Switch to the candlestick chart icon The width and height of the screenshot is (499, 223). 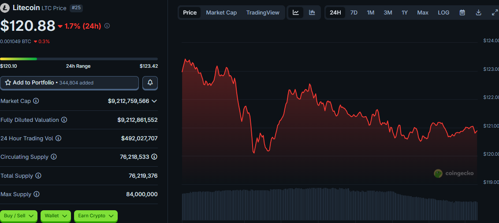pos(312,13)
